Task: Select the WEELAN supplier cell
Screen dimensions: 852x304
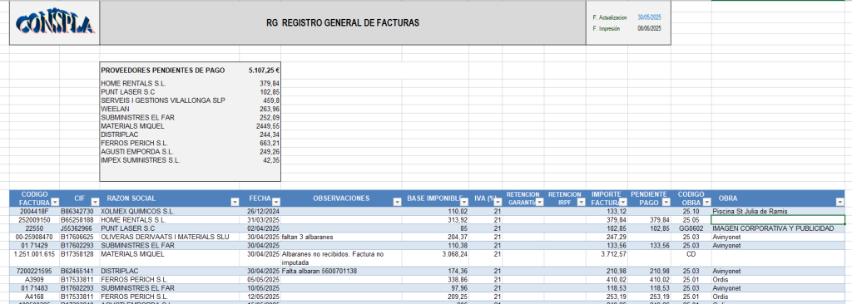Action: click(114, 109)
